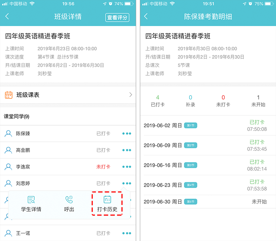Open the 查看评分 button

pyautogui.click(x=117, y=17)
